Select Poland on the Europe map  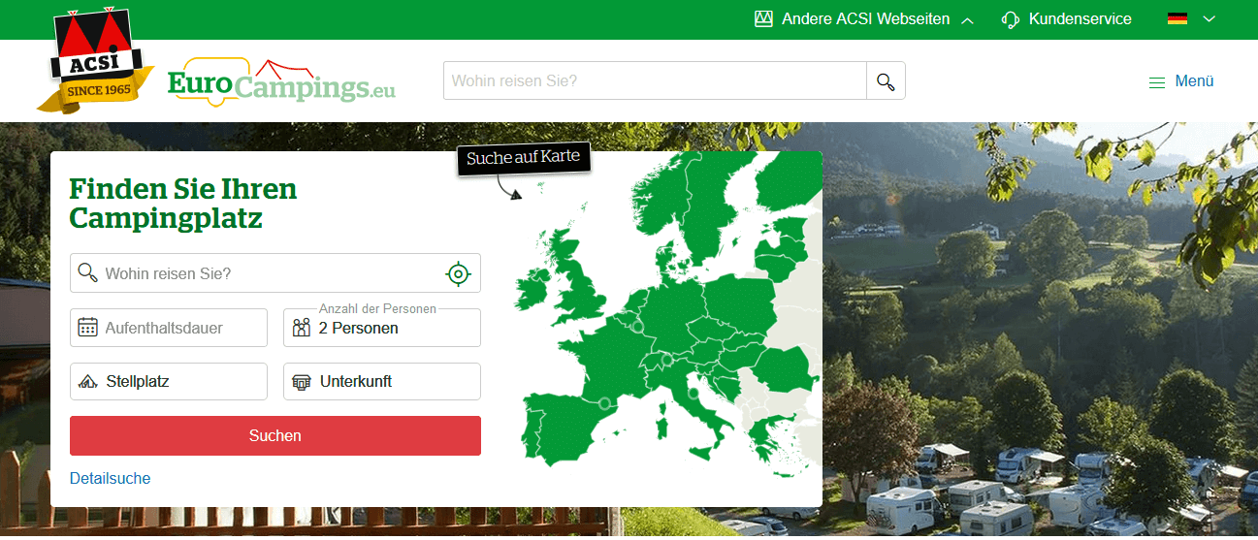coord(739,305)
